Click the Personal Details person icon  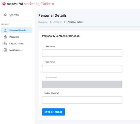tap(5, 30)
